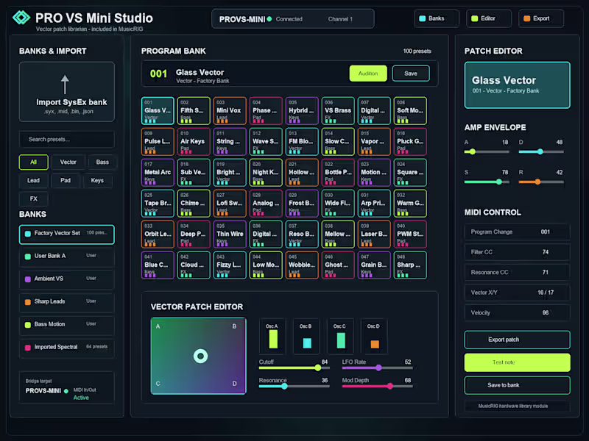Click the Osc A level bar
This screenshot has width=589, height=441.
coord(273,339)
